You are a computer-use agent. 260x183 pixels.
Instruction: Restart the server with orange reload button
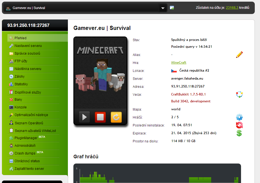[x=116, y=117]
